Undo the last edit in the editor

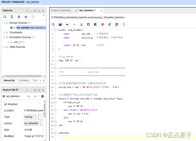pyautogui.click(x=67, y=24)
